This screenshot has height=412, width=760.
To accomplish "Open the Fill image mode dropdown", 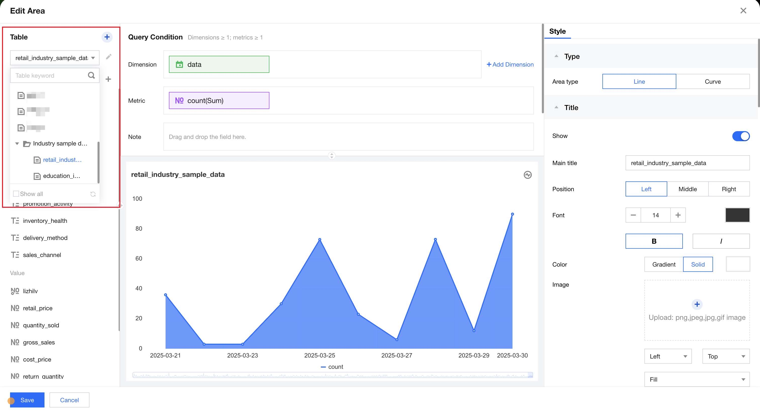I will 697,379.
